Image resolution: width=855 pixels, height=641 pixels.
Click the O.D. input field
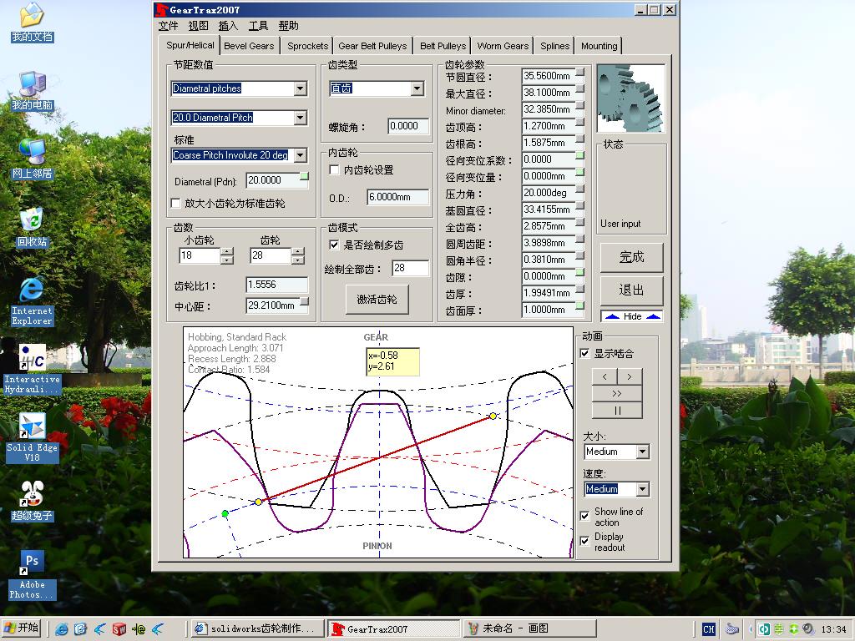pyautogui.click(x=398, y=197)
